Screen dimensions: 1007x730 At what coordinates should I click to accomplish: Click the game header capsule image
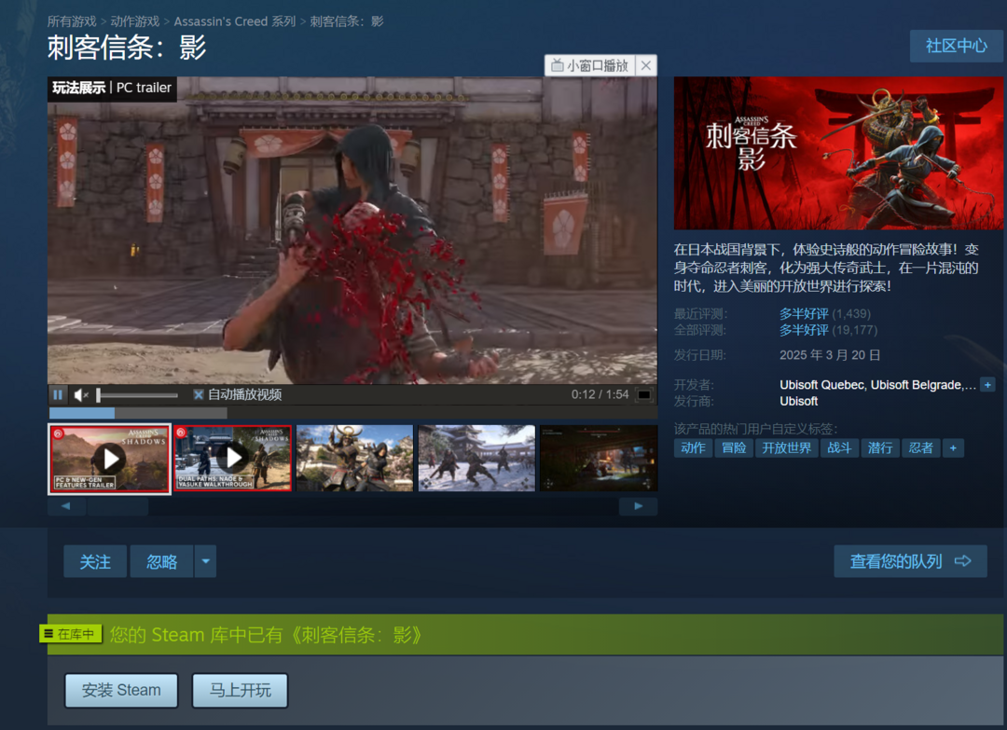coord(838,153)
